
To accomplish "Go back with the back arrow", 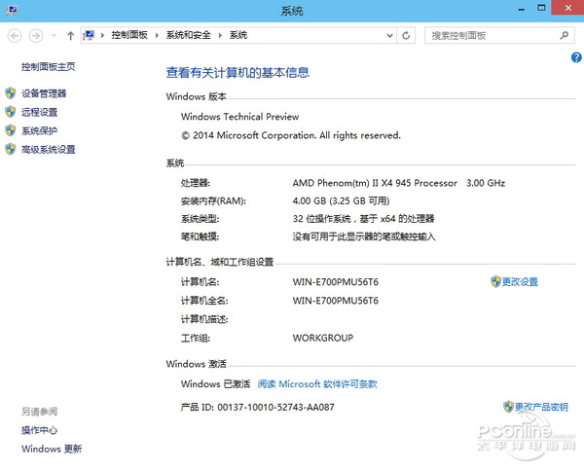I will click(x=15, y=36).
